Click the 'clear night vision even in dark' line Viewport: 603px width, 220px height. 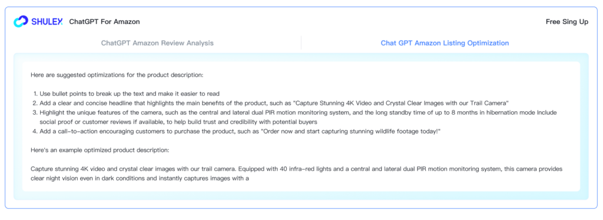(x=140, y=179)
